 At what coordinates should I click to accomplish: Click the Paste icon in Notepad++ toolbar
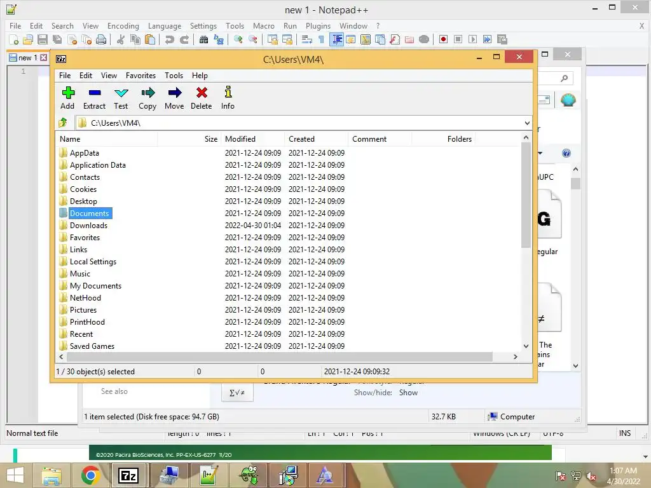pos(150,39)
